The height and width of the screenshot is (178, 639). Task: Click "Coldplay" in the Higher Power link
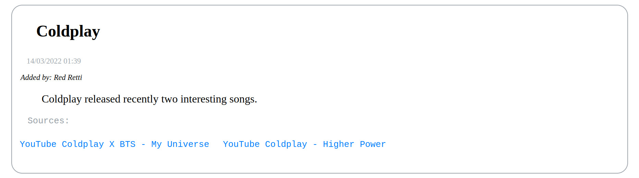[286, 144]
